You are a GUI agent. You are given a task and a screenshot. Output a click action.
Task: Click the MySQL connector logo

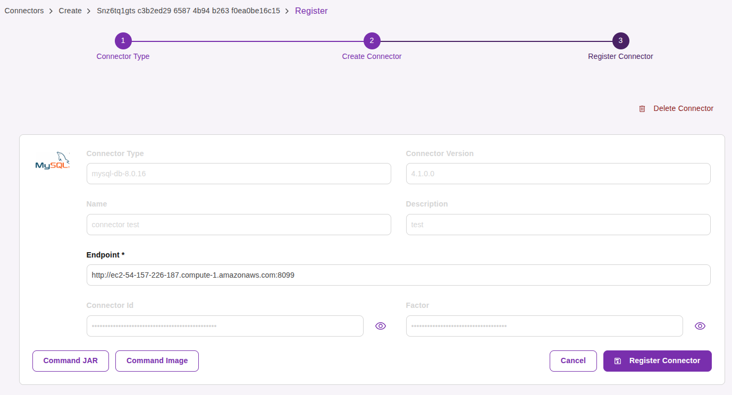click(x=52, y=161)
